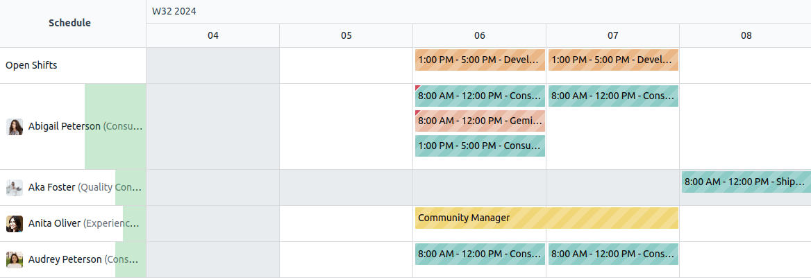The image size is (811, 278).
Task: Open Audrey's 8:00 AM shift on 07
Action: 613,254
